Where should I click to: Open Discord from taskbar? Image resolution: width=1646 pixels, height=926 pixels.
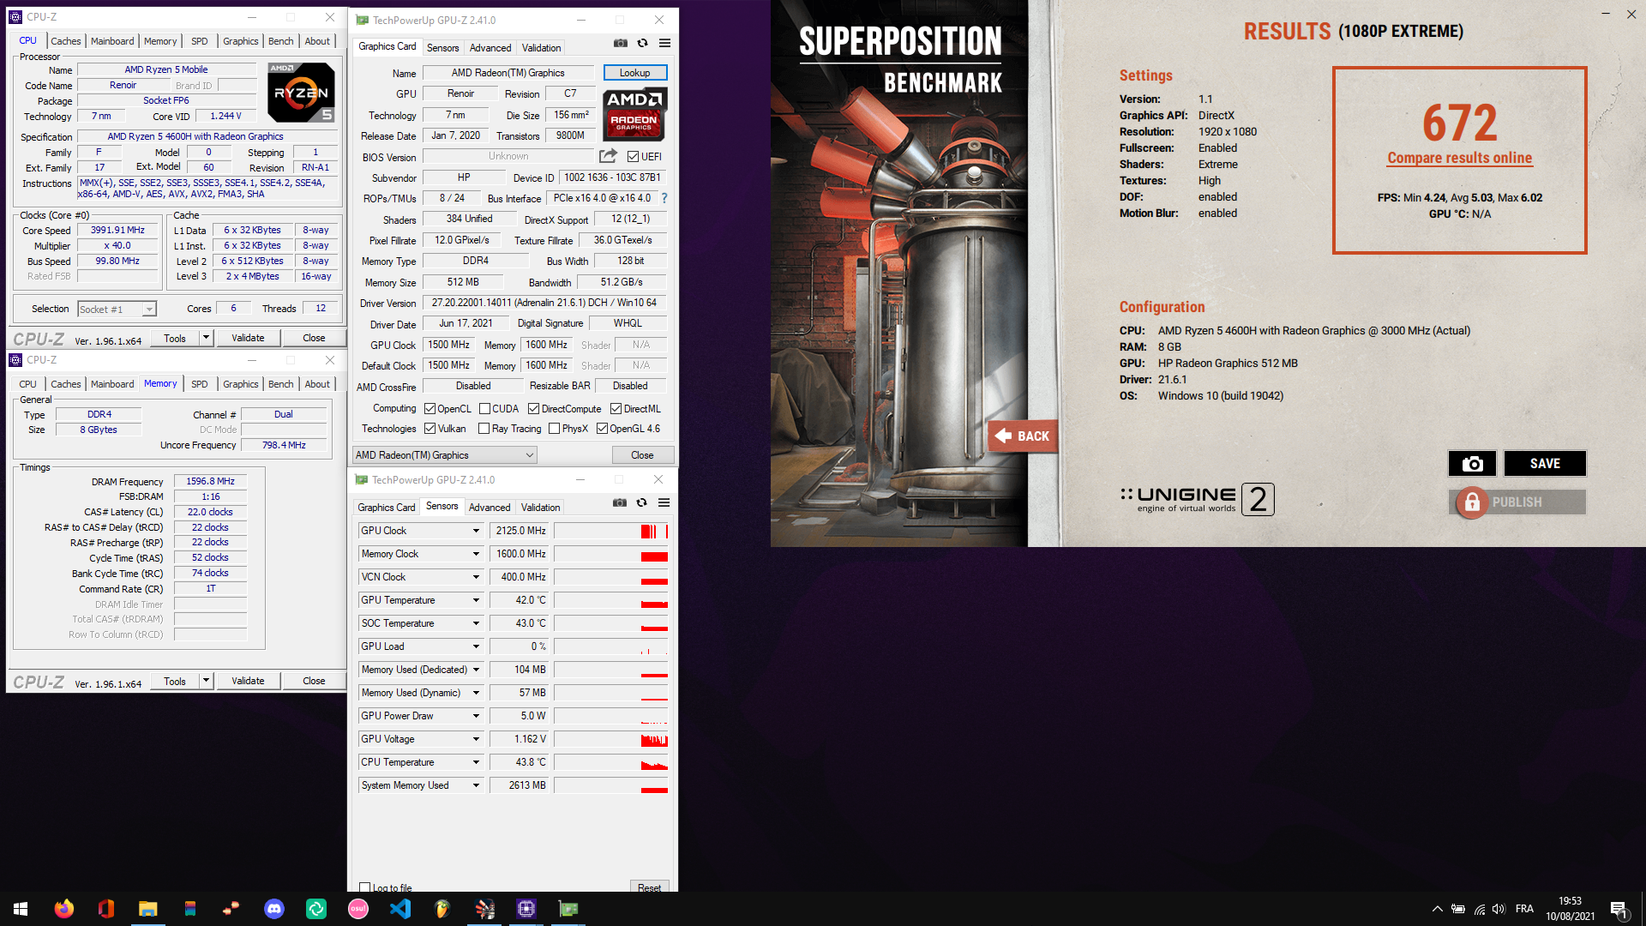[x=274, y=909]
